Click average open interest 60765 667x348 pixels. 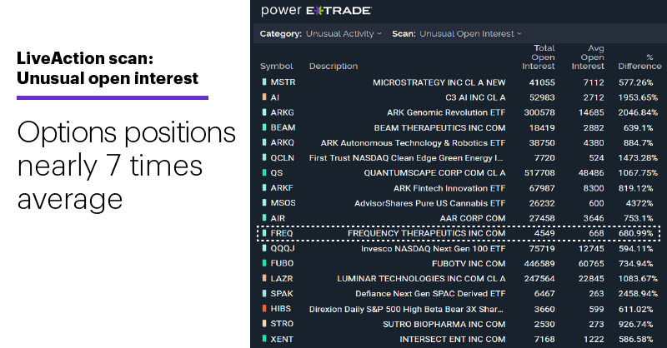tap(591, 263)
